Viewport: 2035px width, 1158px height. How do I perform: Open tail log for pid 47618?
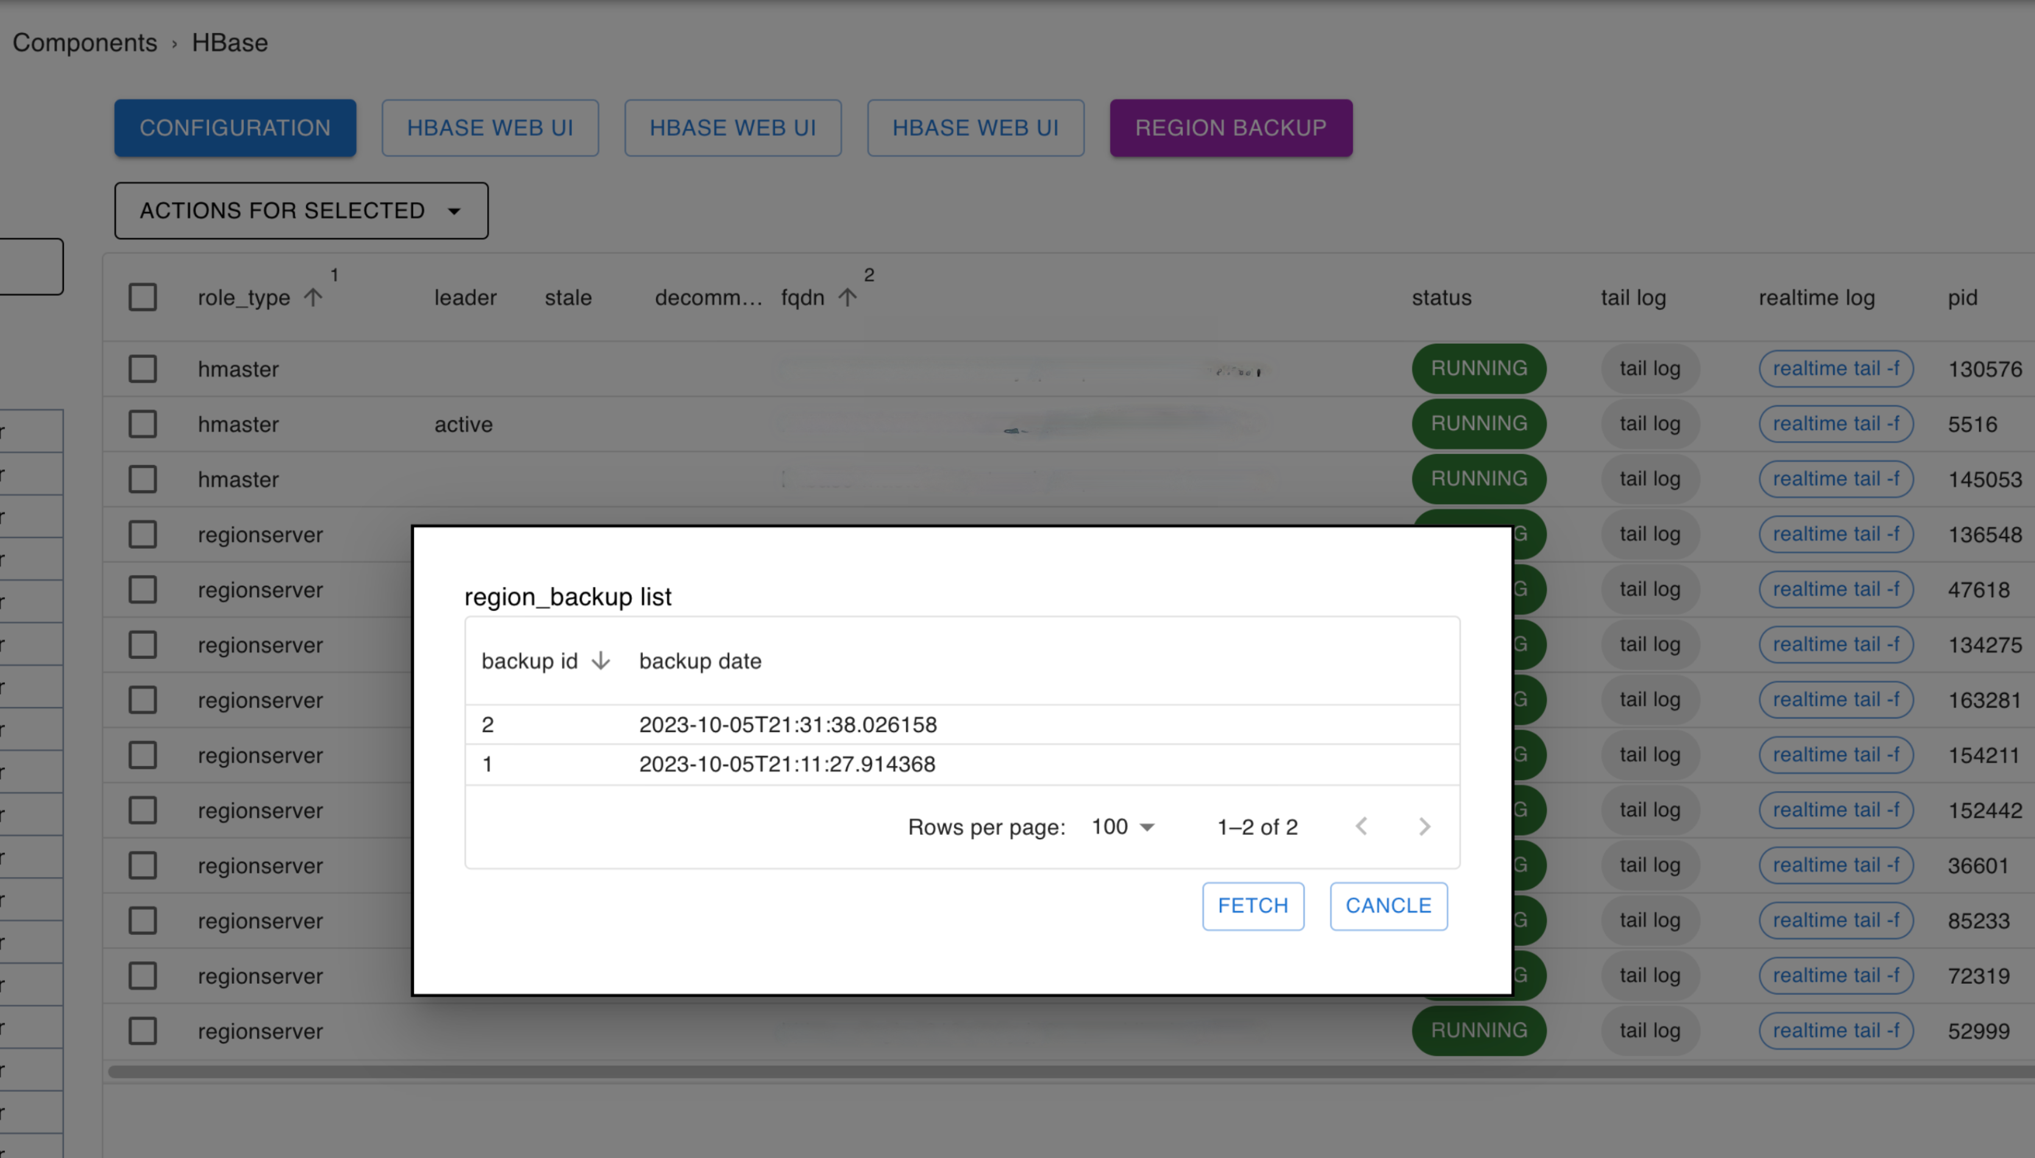tap(1650, 589)
